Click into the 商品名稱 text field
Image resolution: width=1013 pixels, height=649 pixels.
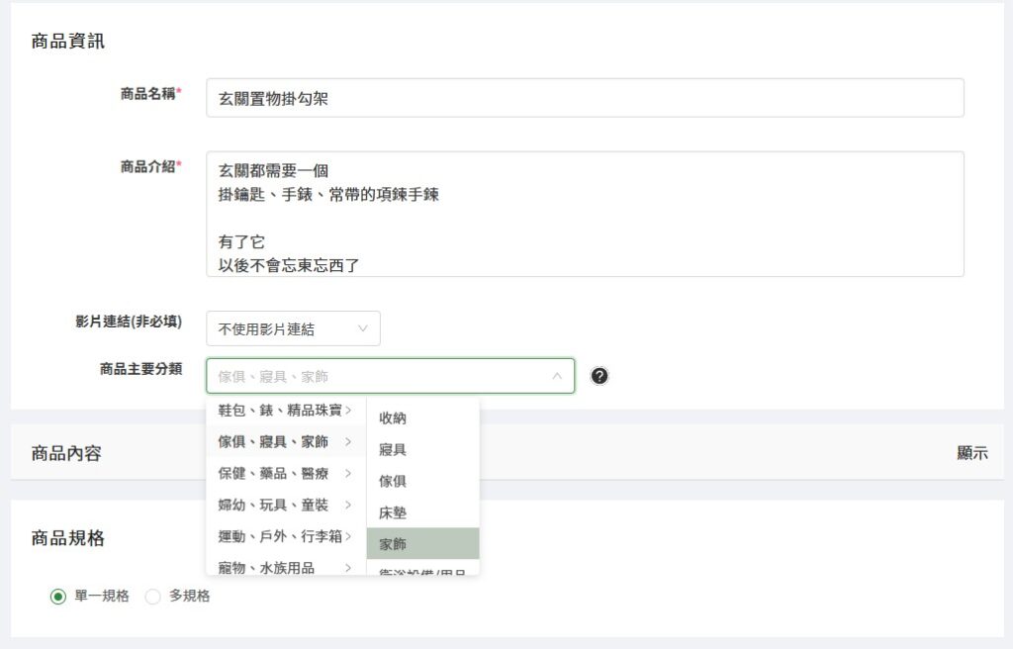(x=584, y=98)
